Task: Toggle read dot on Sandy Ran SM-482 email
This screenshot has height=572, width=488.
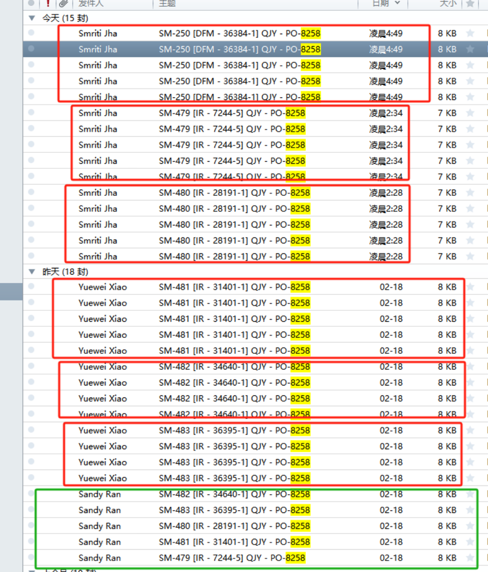Action: (x=31, y=493)
